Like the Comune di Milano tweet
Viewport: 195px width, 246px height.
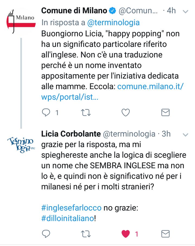coord(126,112)
